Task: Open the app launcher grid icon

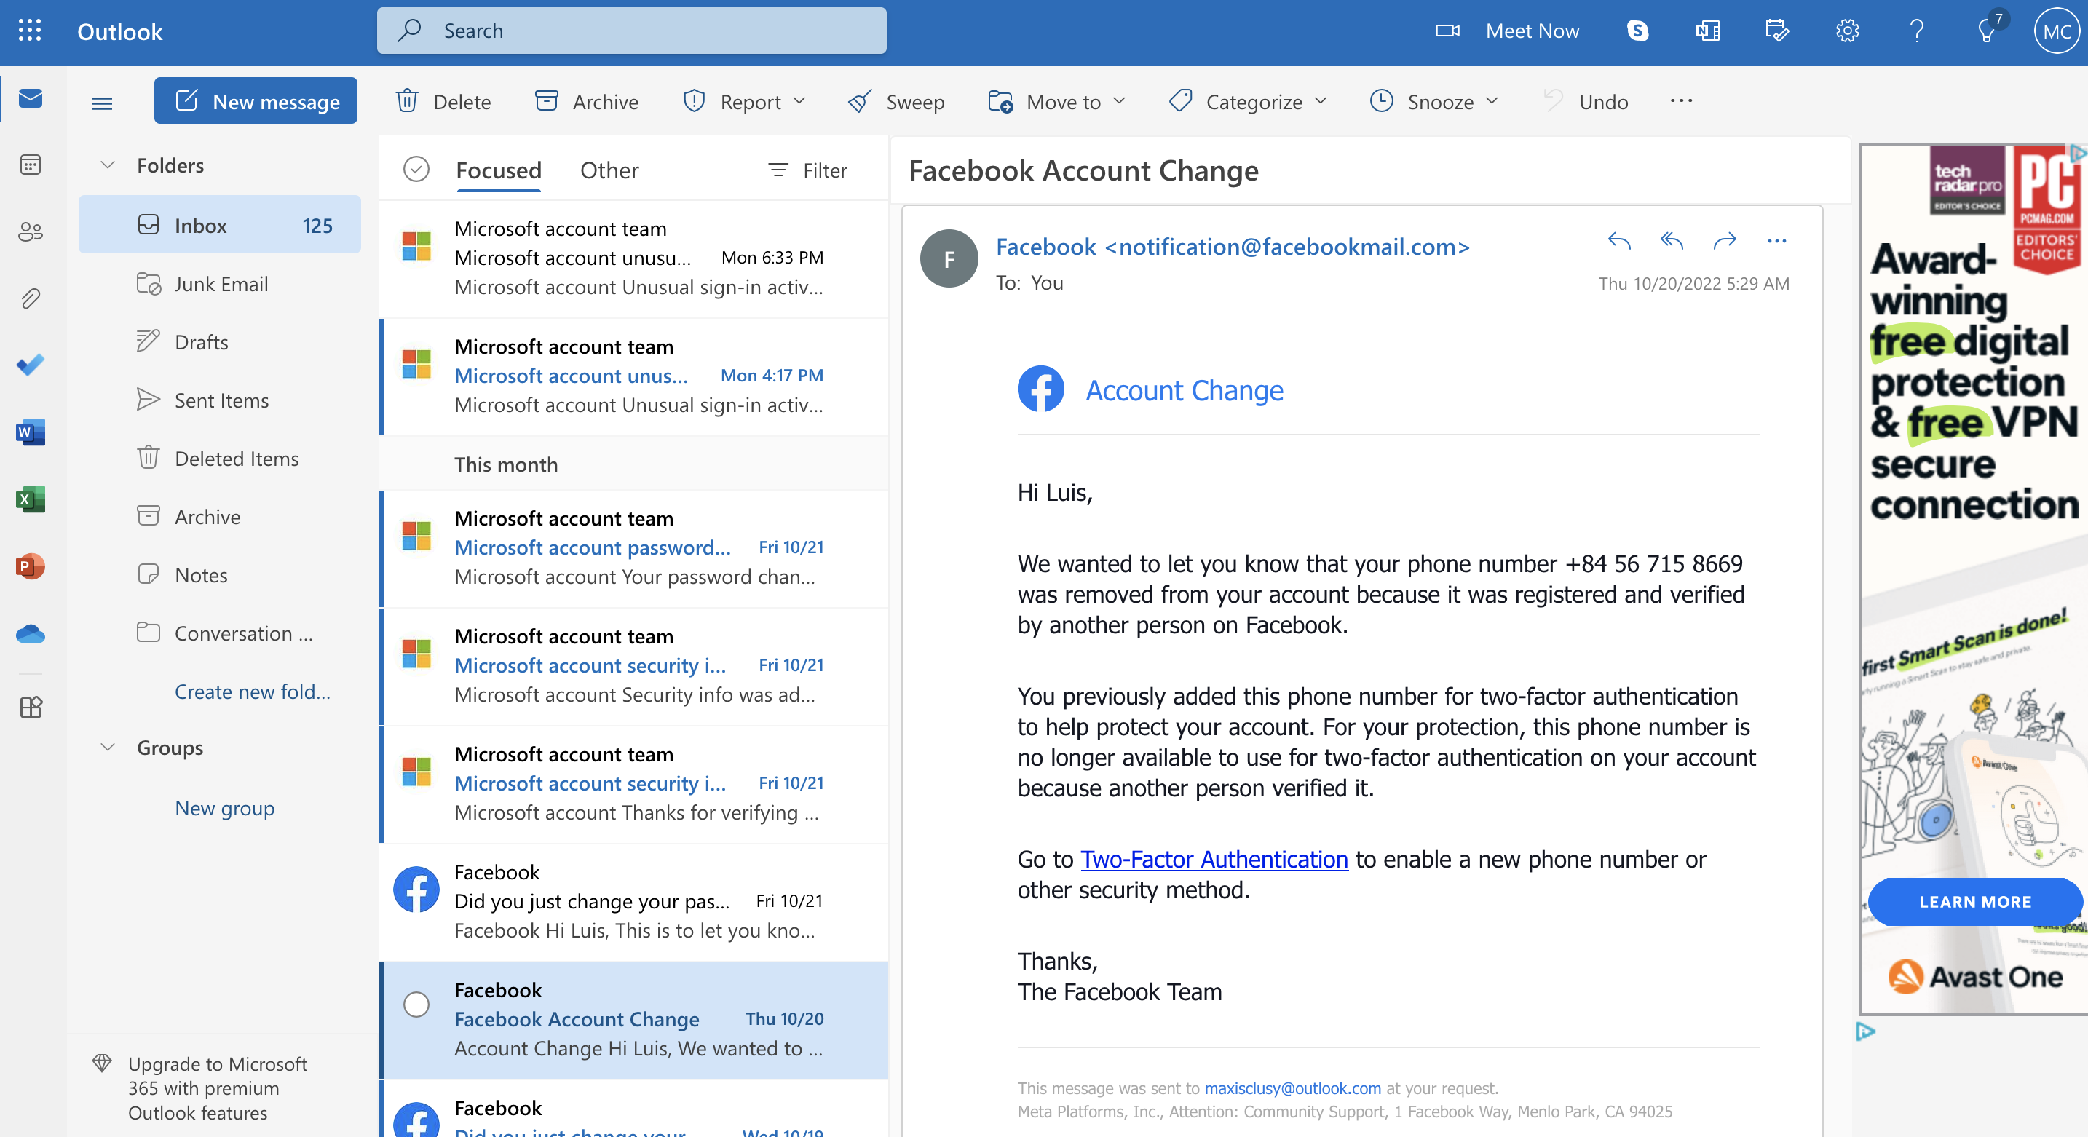Action: coord(30,31)
